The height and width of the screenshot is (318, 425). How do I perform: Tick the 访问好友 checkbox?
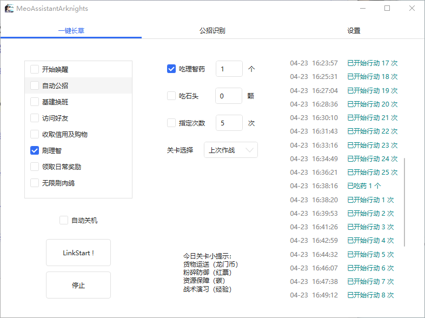(x=35, y=118)
